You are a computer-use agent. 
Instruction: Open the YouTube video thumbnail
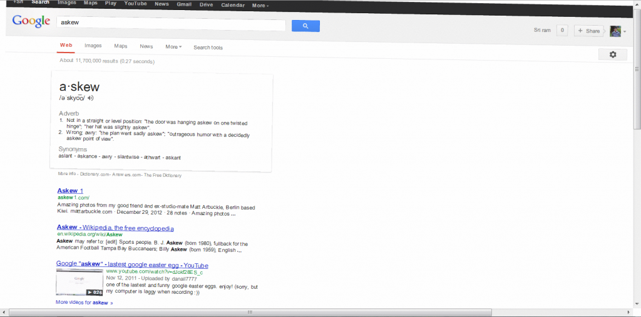pyautogui.click(x=79, y=282)
